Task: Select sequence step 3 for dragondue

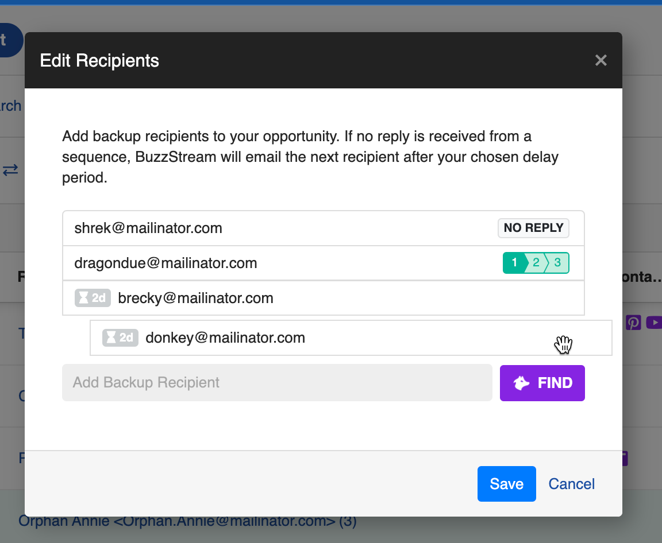Action: pyautogui.click(x=557, y=263)
